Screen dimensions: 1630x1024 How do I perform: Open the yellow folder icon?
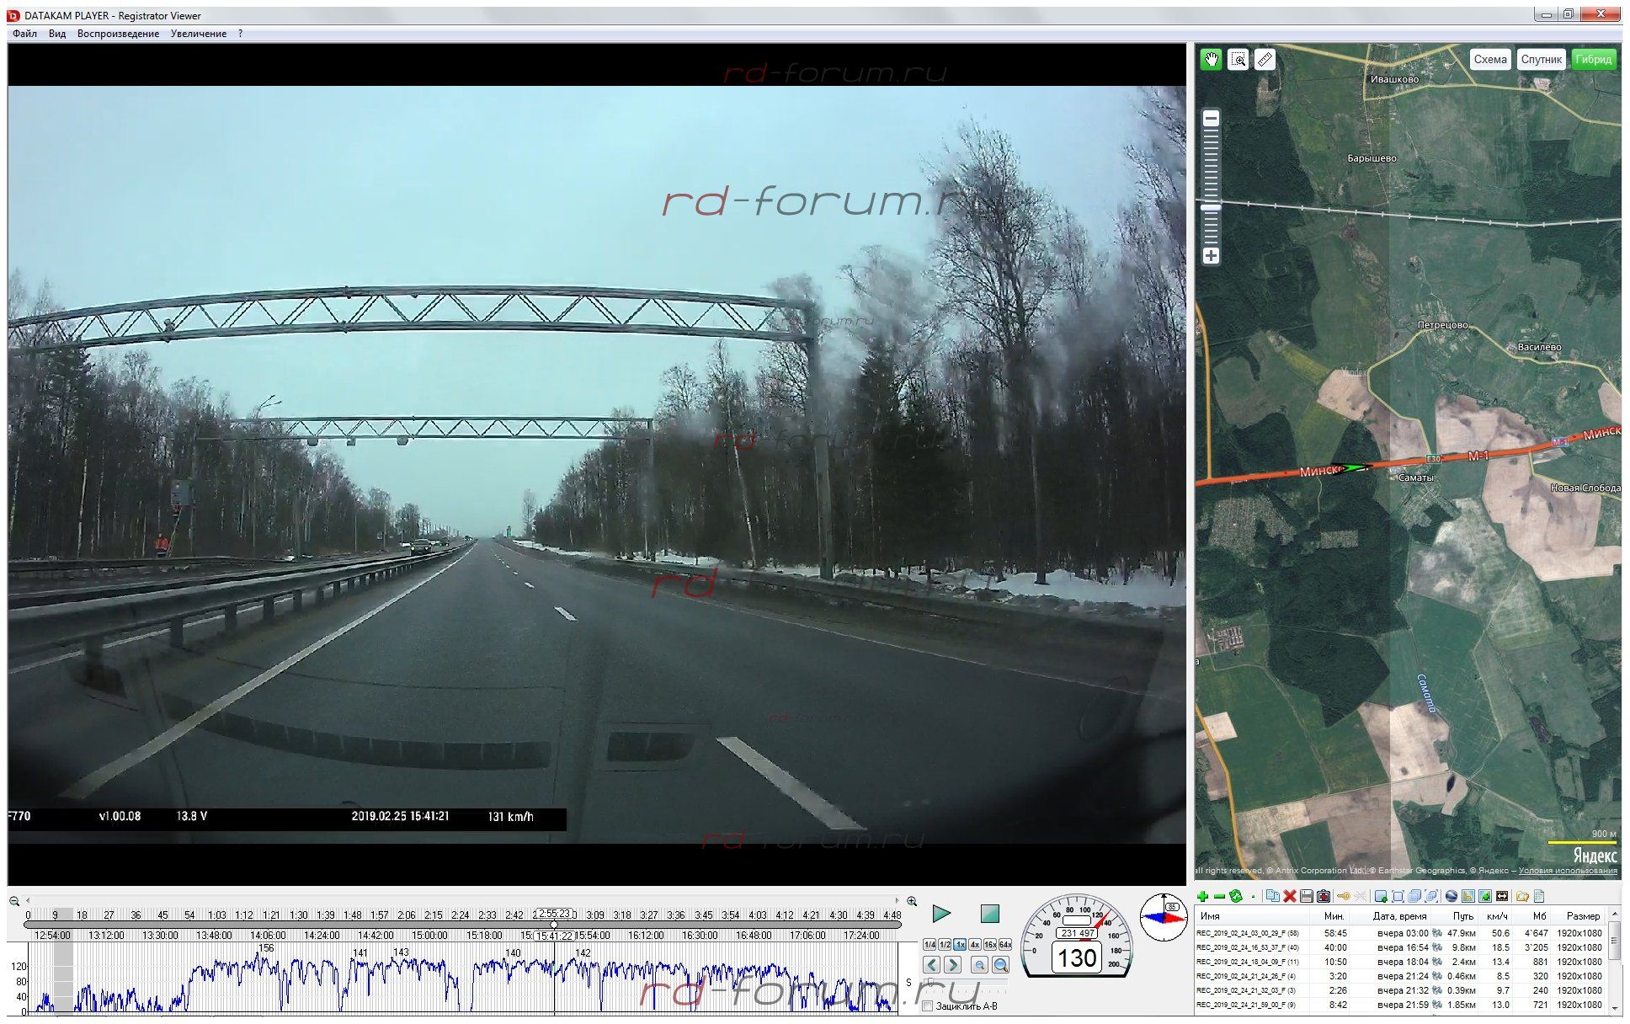pyautogui.click(x=1521, y=896)
